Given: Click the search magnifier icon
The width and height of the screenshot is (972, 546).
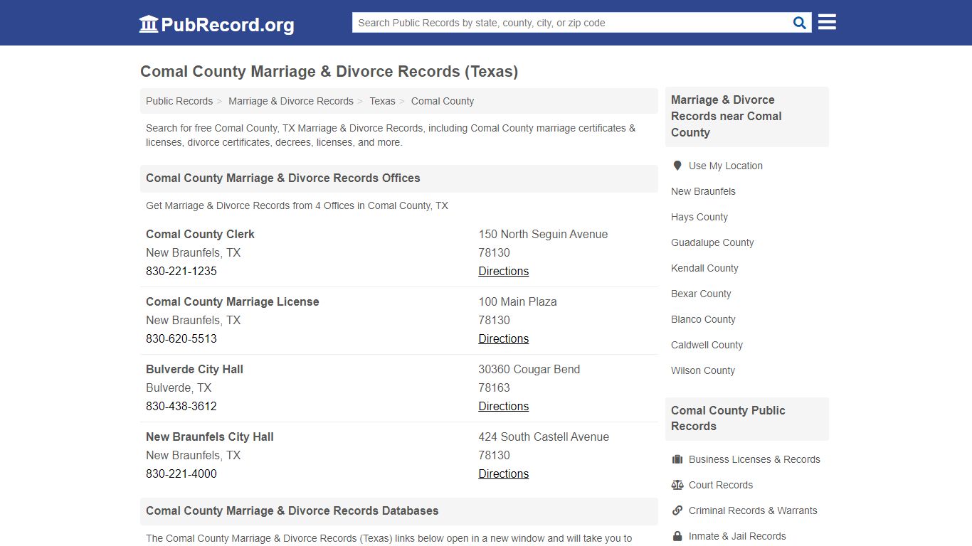Looking at the screenshot, I should pyautogui.click(x=800, y=23).
